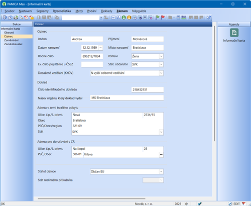The width and height of the screenshot is (251, 206).
Task: Click the Příjmení field with Molnárová
Action: click(148, 39)
